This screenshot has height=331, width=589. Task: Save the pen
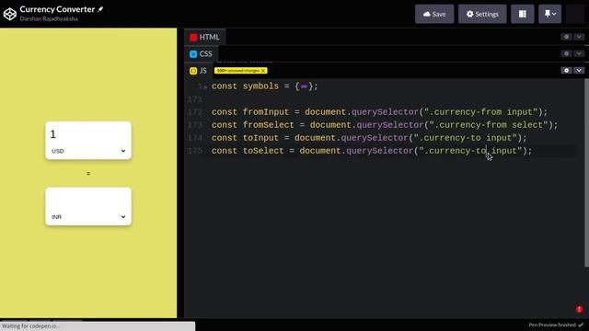434,15
